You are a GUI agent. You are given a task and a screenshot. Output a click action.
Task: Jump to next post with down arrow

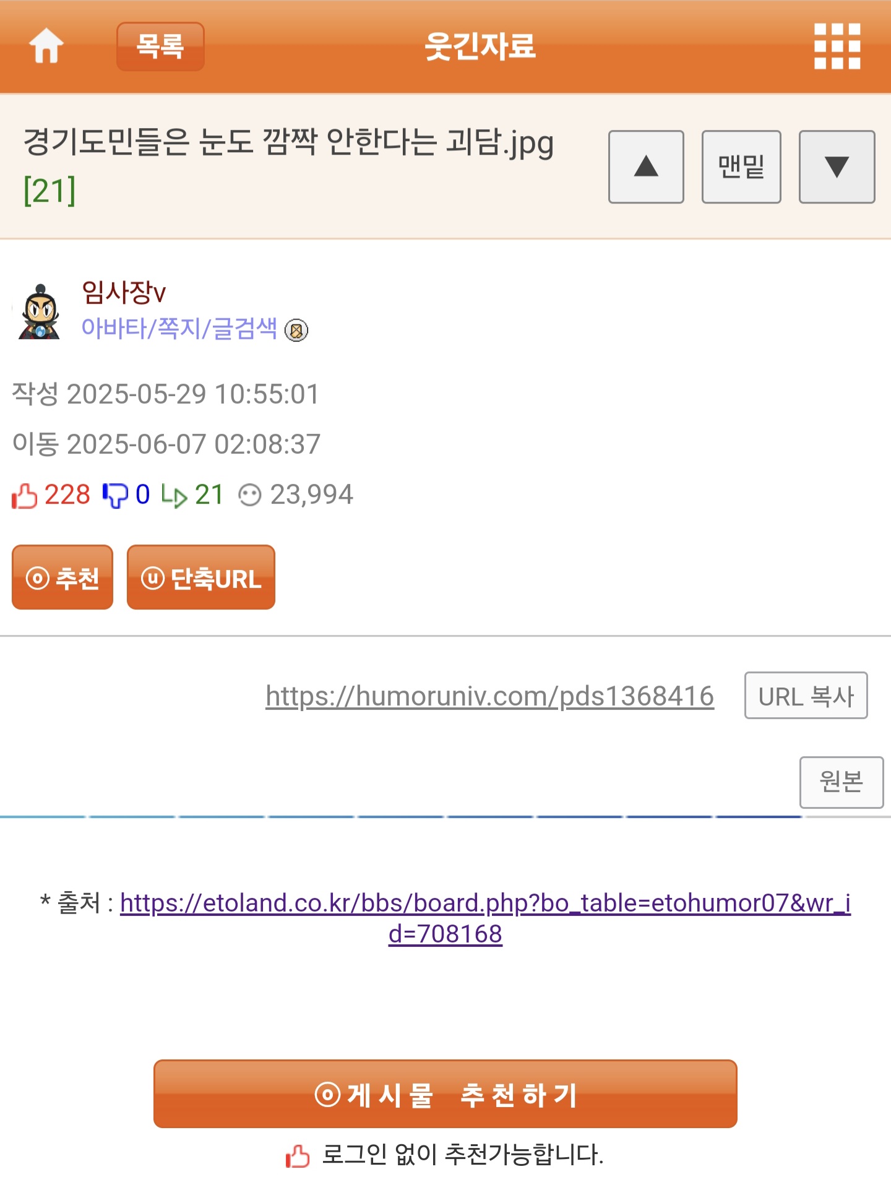click(x=837, y=166)
